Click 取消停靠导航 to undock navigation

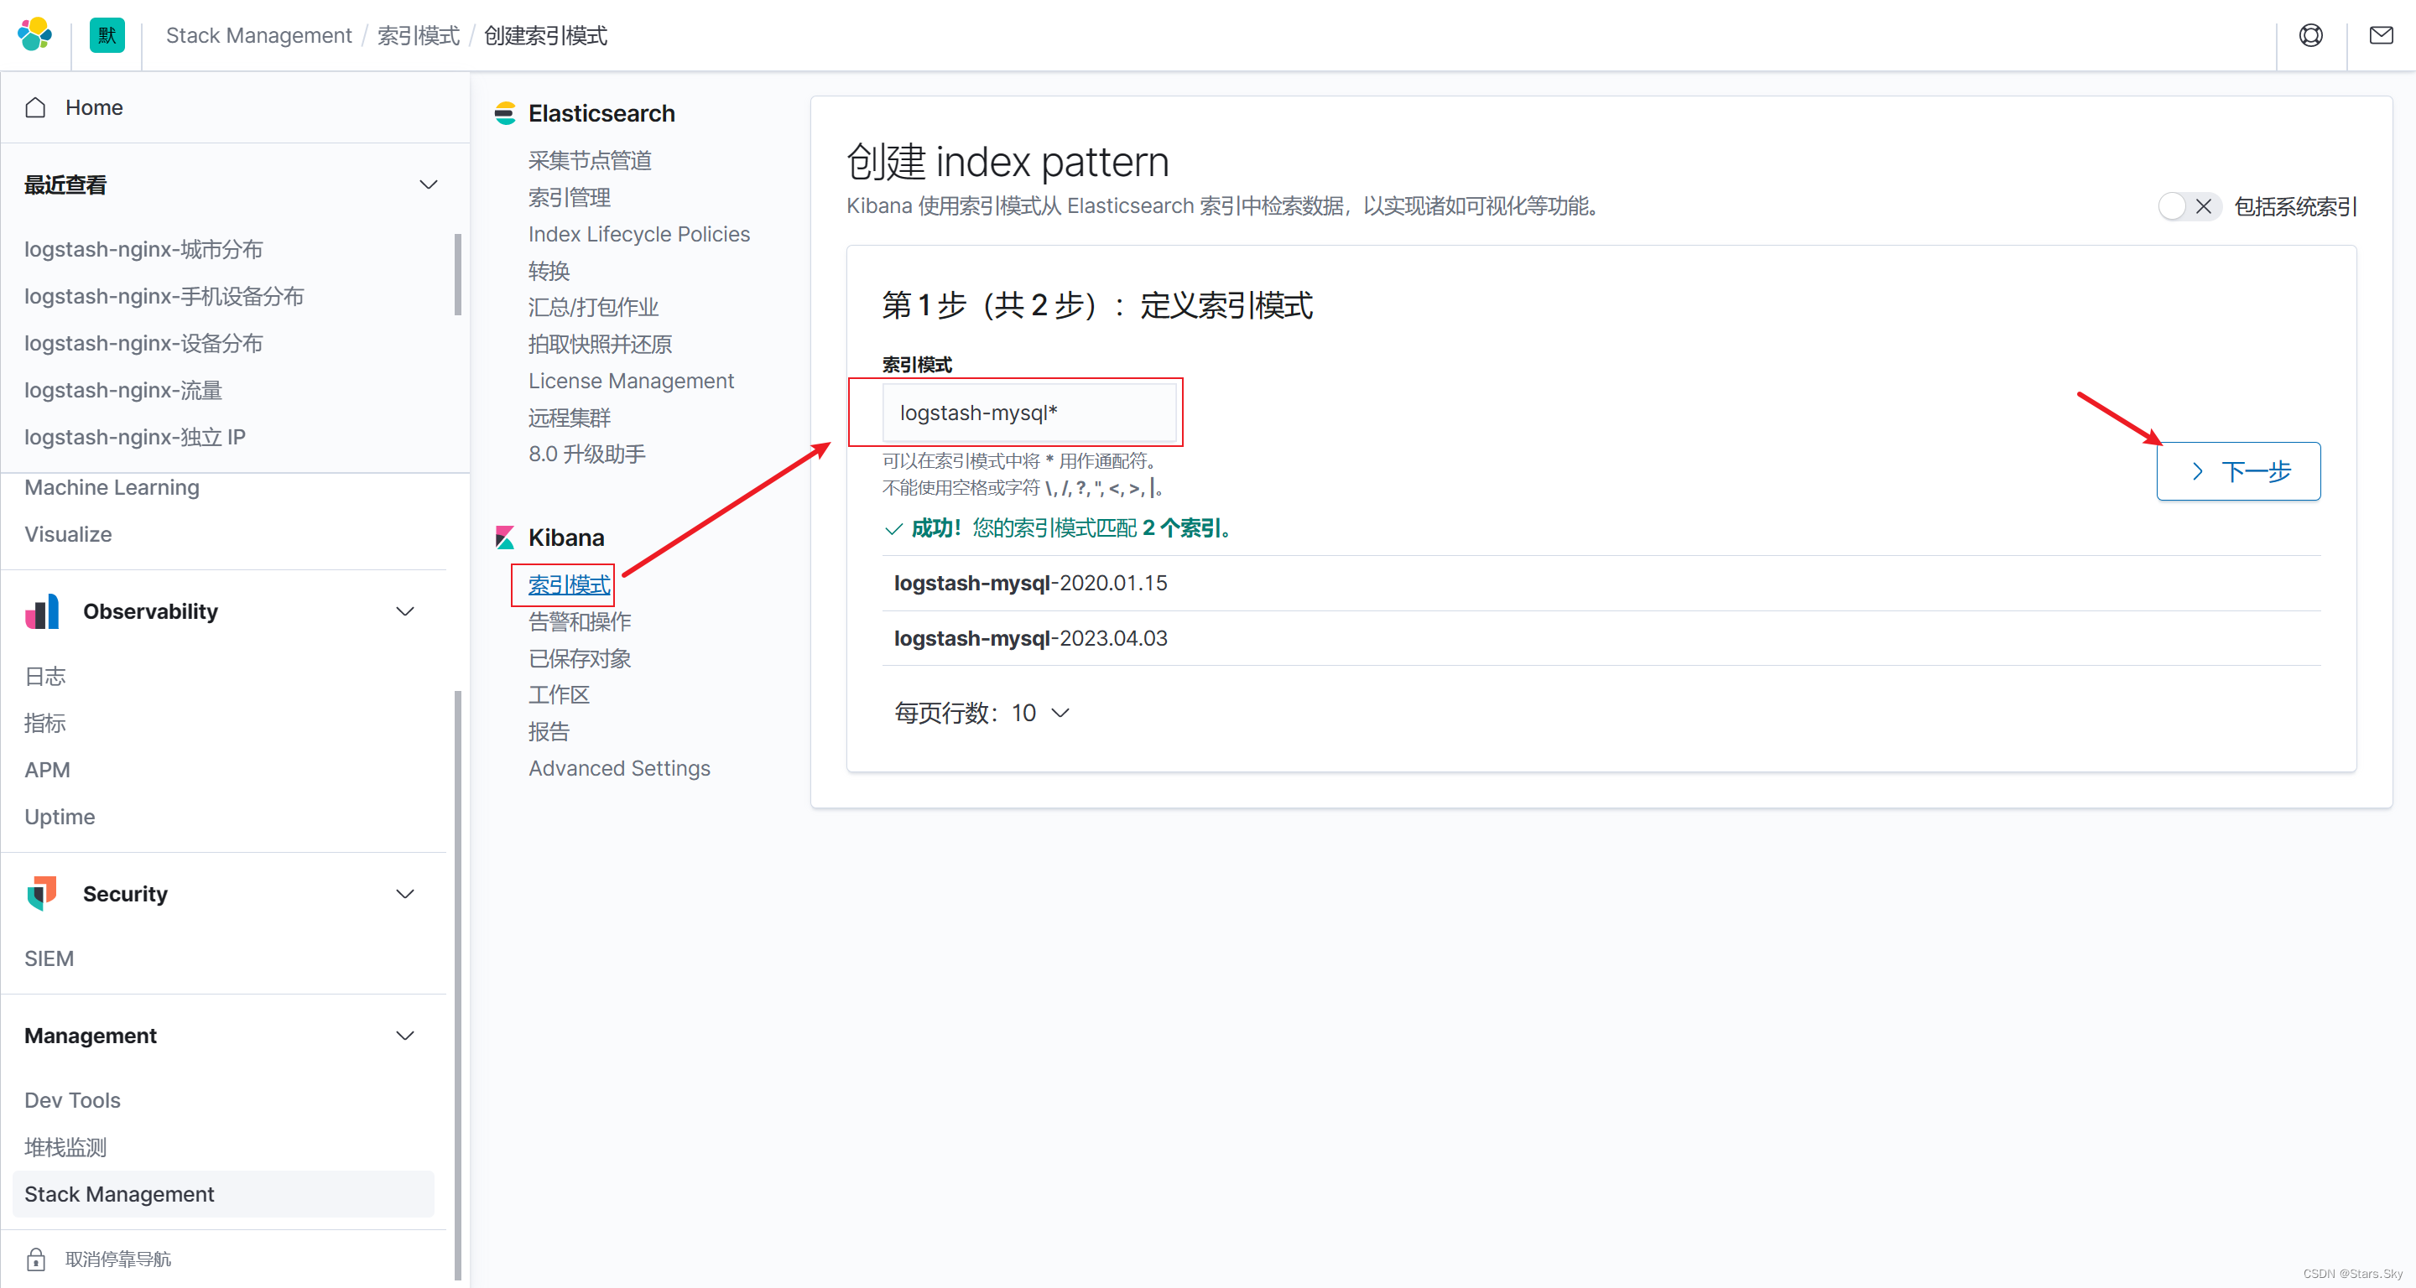pyautogui.click(x=118, y=1259)
